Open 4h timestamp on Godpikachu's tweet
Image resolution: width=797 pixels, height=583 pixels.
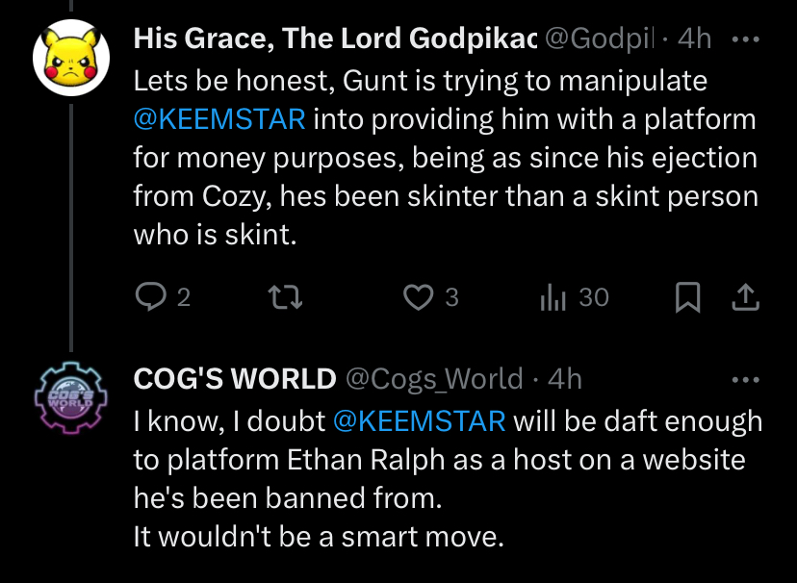694,38
